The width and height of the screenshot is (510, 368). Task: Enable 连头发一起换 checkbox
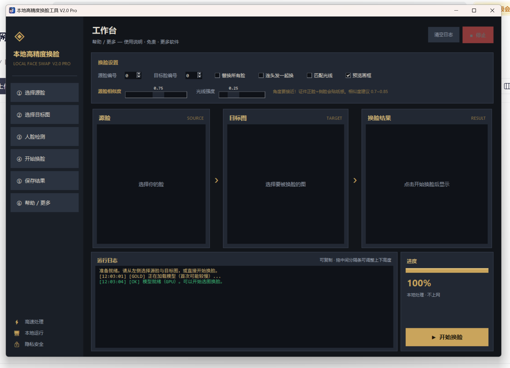(261, 76)
